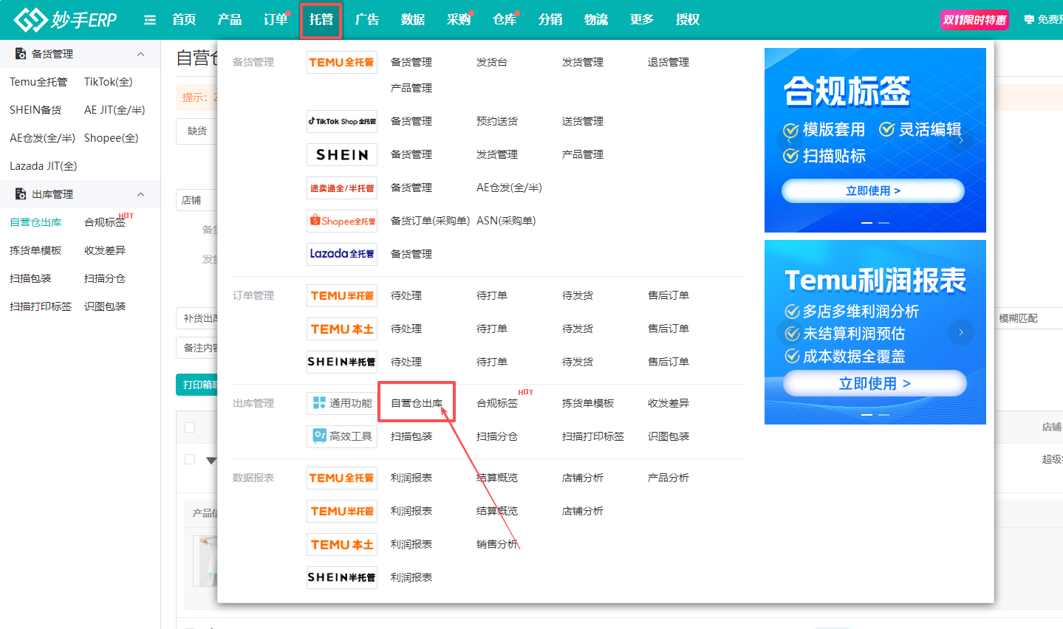Click the TEMU全托管 icon under 备货管理
This screenshot has width=1063, height=629.
point(341,63)
